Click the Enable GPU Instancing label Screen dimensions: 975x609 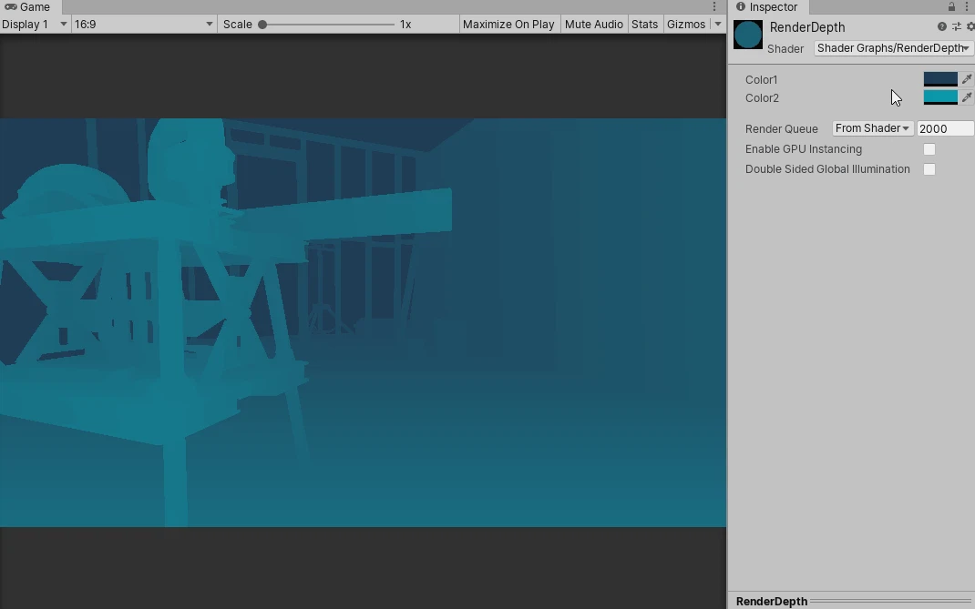(x=804, y=149)
